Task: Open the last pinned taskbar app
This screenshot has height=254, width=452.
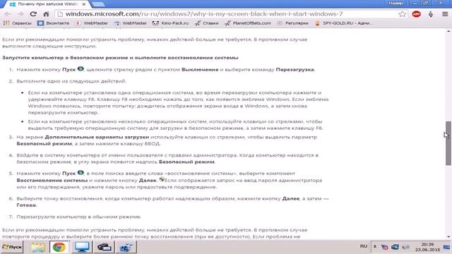Action: pos(126,247)
